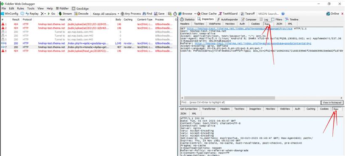This screenshot has width=345, height=156.
Task: Select response Transformer tab
Action: 209,109
